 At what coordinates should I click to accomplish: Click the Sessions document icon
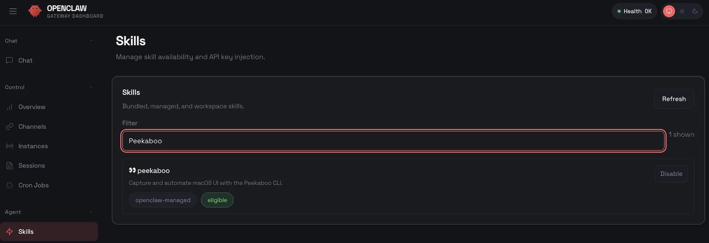pyautogui.click(x=10, y=166)
